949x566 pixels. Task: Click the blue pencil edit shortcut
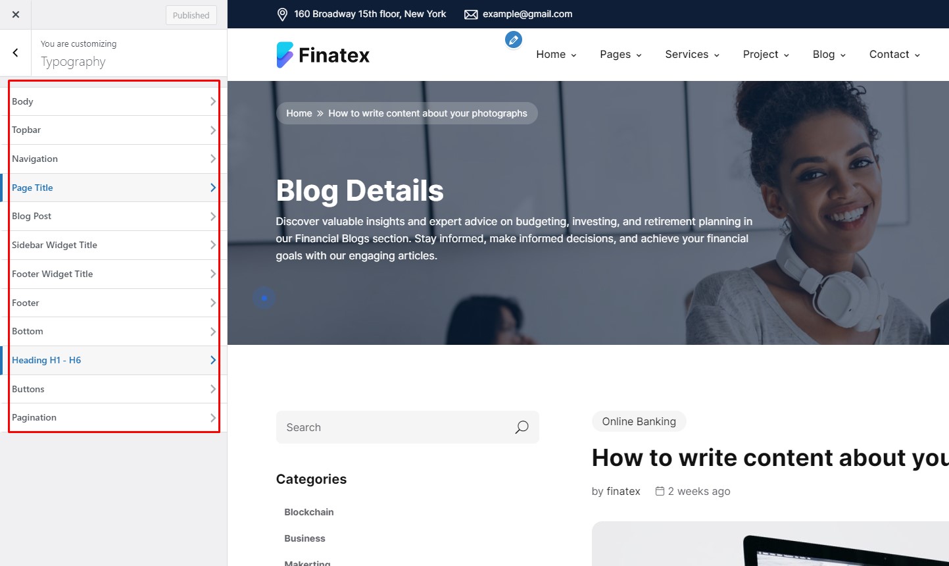coord(514,40)
